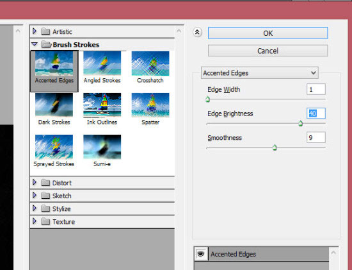This screenshot has width=352, height=270.
Task: Select the Spatter filter thumbnail
Action: (x=150, y=105)
